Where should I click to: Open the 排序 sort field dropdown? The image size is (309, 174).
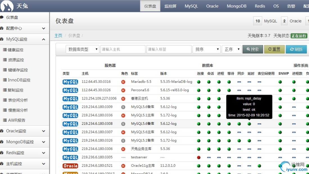coord(206,49)
